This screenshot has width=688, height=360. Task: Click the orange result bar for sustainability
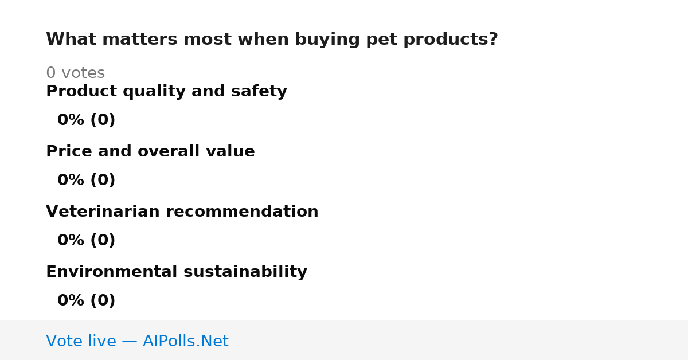tap(46, 301)
